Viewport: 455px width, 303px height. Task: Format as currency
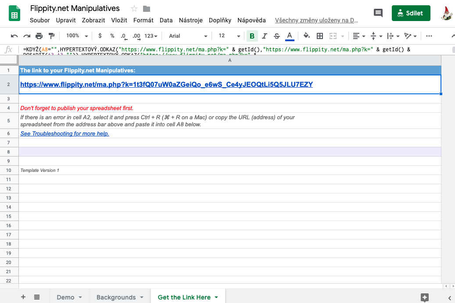(x=100, y=36)
